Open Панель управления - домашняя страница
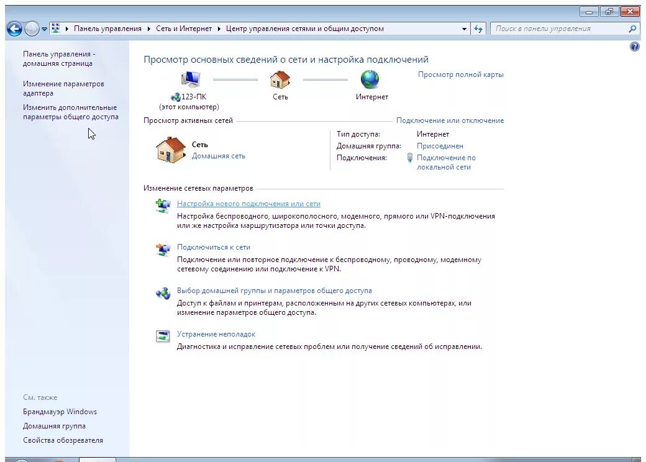Screen dimensions: 646x462 (x=59, y=58)
